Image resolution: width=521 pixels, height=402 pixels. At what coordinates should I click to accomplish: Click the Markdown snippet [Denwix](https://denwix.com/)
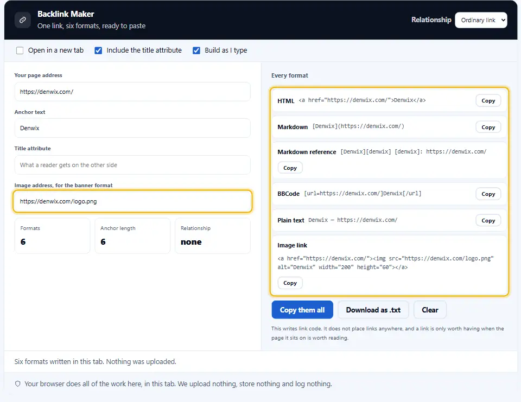pyautogui.click(x=358, y=126)
